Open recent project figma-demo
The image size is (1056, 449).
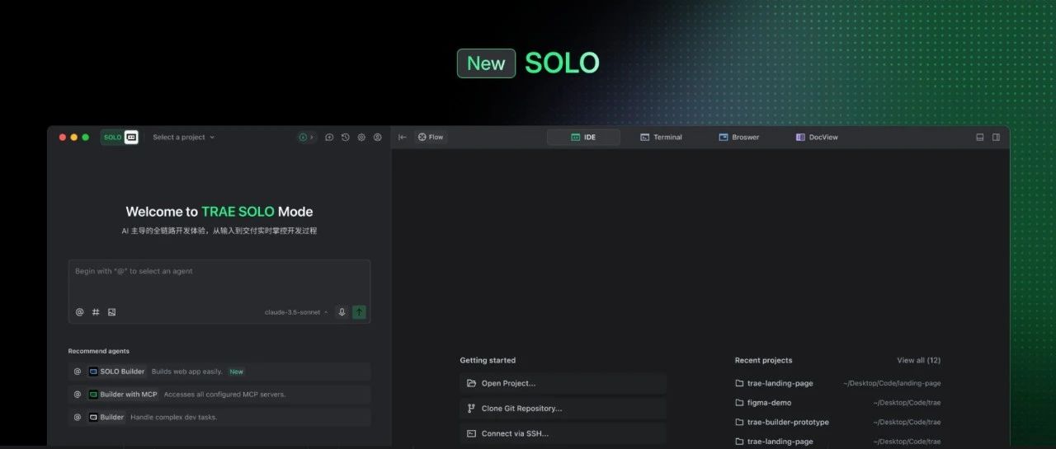(837, 403)
